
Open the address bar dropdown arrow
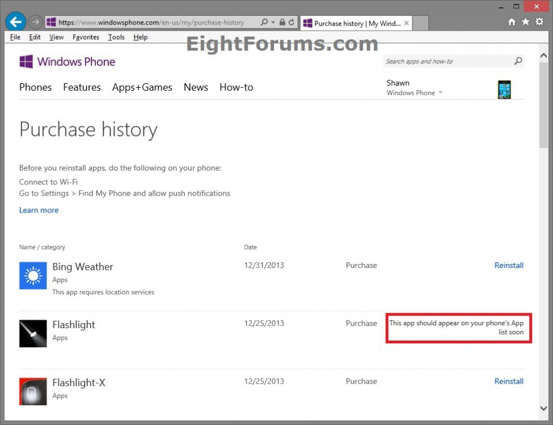pyautogui.click(x=273, y=22)
